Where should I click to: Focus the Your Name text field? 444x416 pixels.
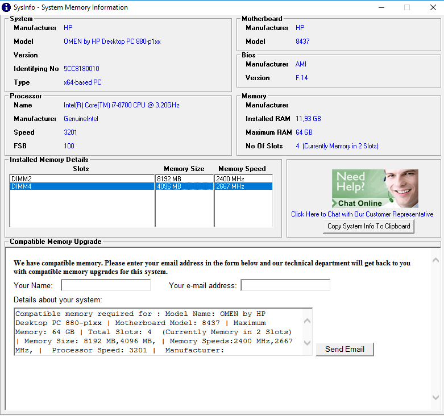pyautogui.click(x=106, y=285)
